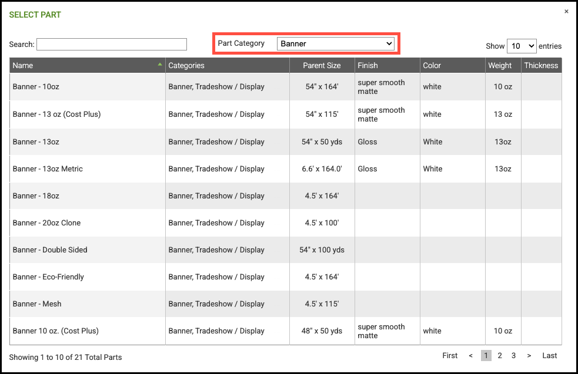578x374 pixels.
Task: Click the 54" x 164' parent size cell
Action: click(x=322, y=86)
